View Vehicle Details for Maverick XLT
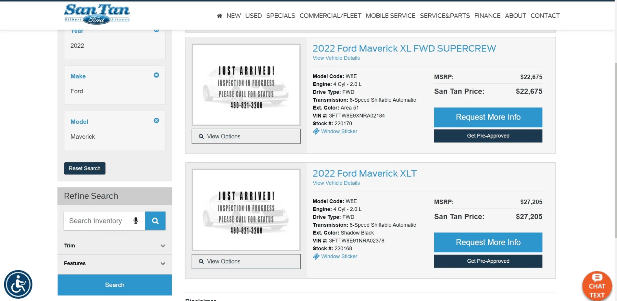The image size is (617, 301). (x=336, y=183)
